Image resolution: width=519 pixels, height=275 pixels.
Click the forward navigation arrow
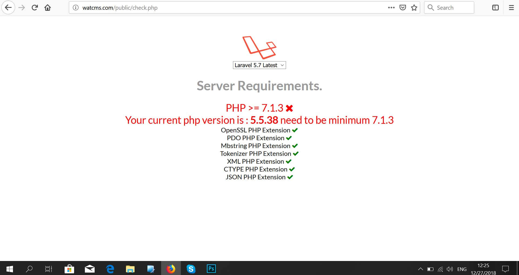(22, 8)
